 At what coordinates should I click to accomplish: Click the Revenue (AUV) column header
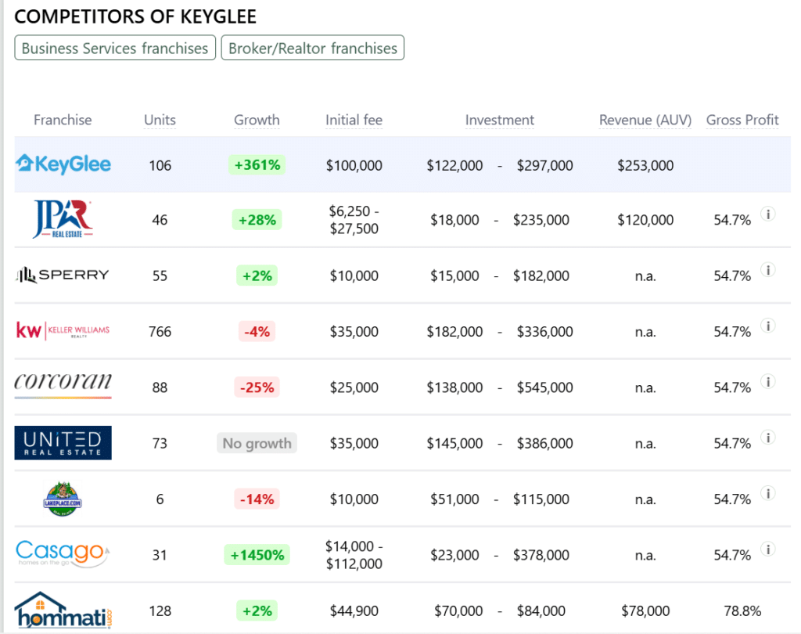tap(645, 120)
